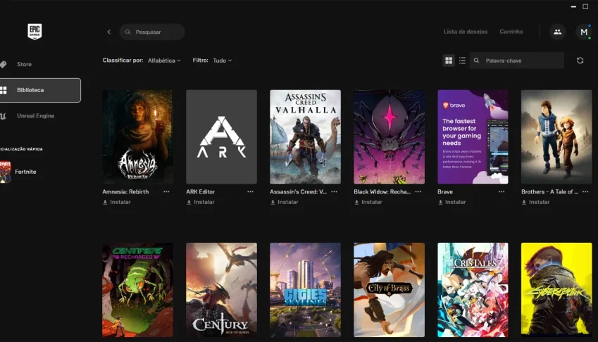The image size is (598, 342).
Task: Open options menu for Brave
Action: (x=502, y=191)
